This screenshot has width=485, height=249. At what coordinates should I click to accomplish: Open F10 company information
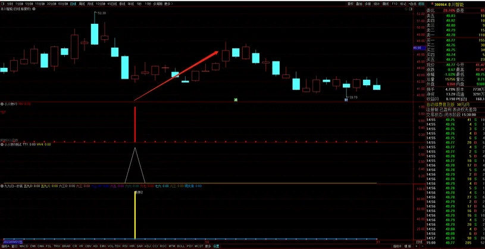394,4
